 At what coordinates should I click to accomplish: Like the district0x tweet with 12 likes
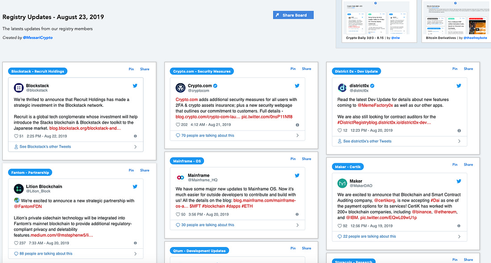point(340,130)
